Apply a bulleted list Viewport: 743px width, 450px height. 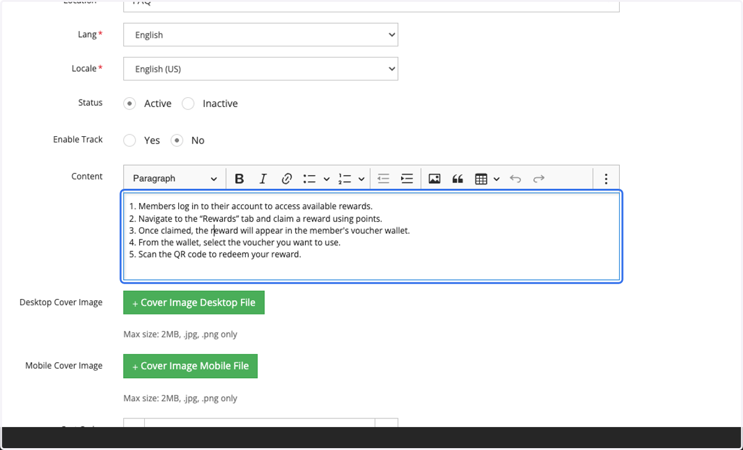click(310, 179)
